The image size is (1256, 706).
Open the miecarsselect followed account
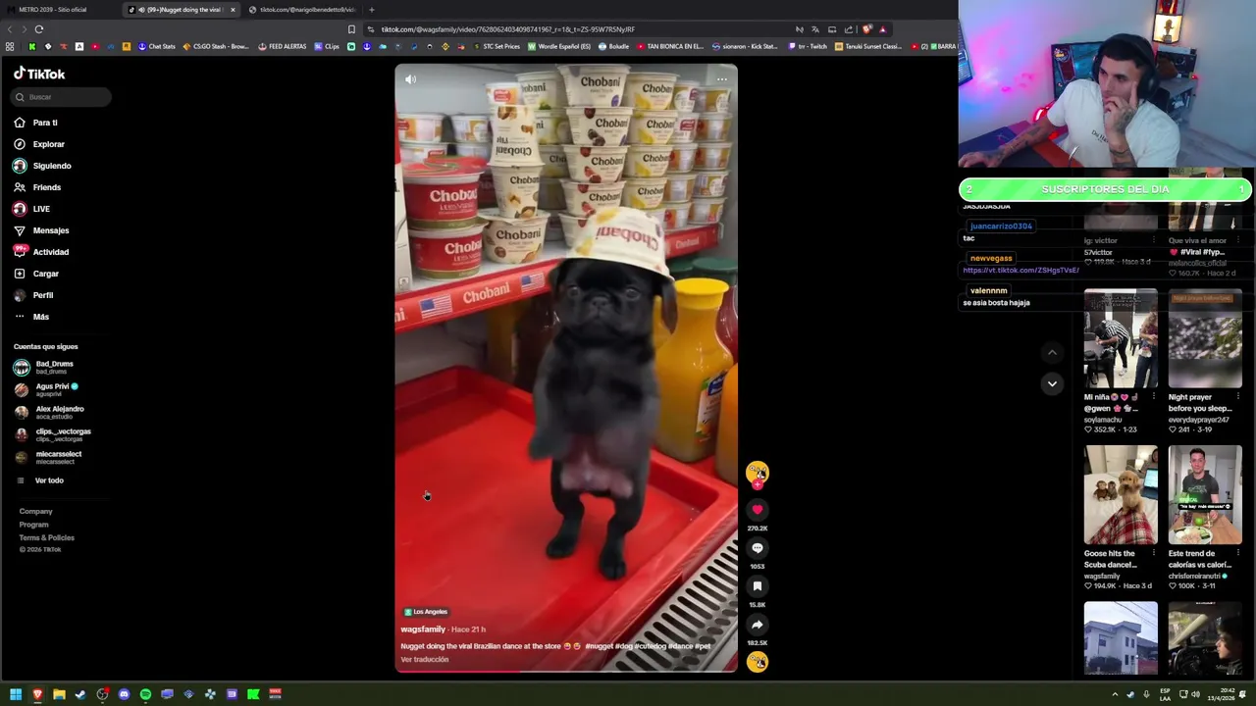pos(48,457)
